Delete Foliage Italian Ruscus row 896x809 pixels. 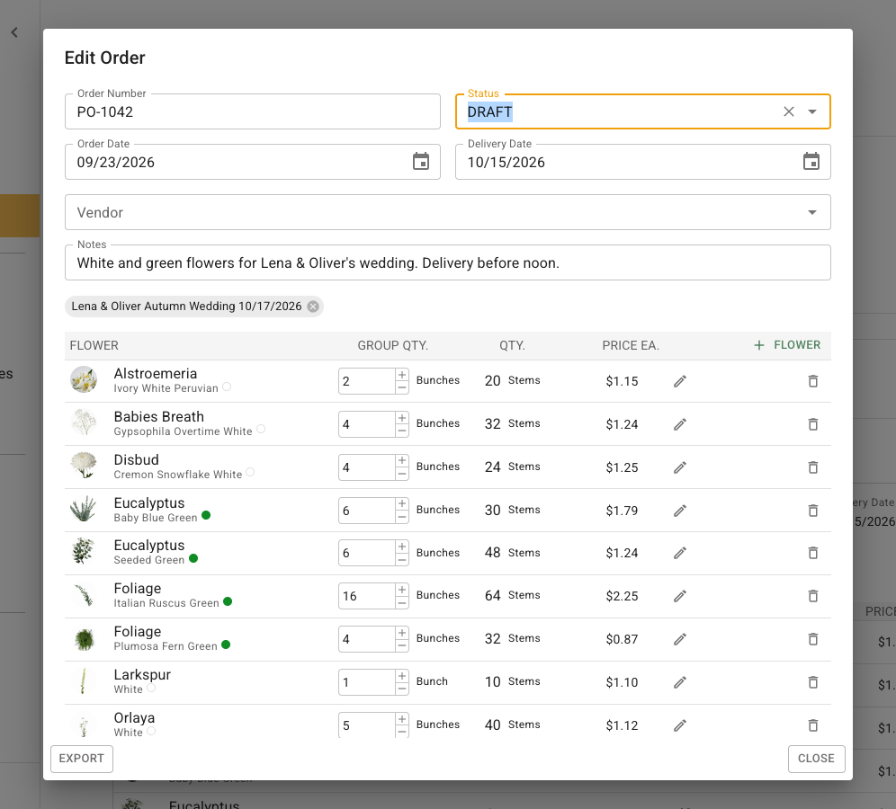(813, 596)
